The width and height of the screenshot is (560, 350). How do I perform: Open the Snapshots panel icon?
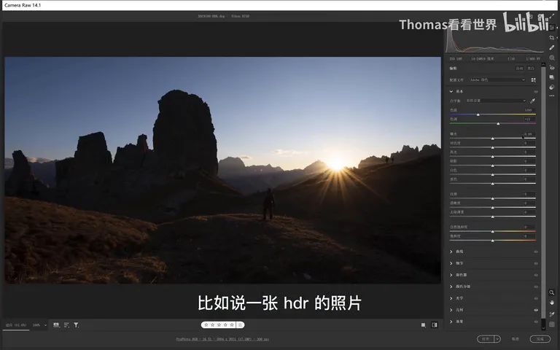552,77
